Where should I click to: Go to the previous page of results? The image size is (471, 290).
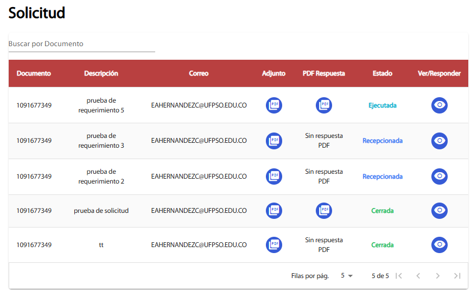click(418, 276)
